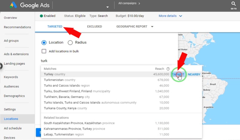Expand the sidebar collapse arrow handle

1,66
